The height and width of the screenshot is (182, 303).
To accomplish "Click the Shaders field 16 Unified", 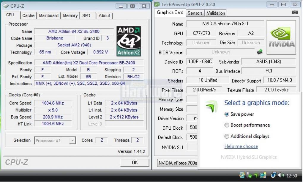I will point(208,80).
